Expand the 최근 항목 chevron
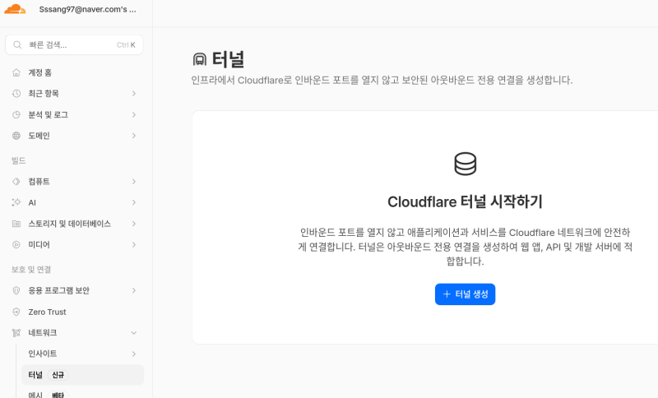 133,94
